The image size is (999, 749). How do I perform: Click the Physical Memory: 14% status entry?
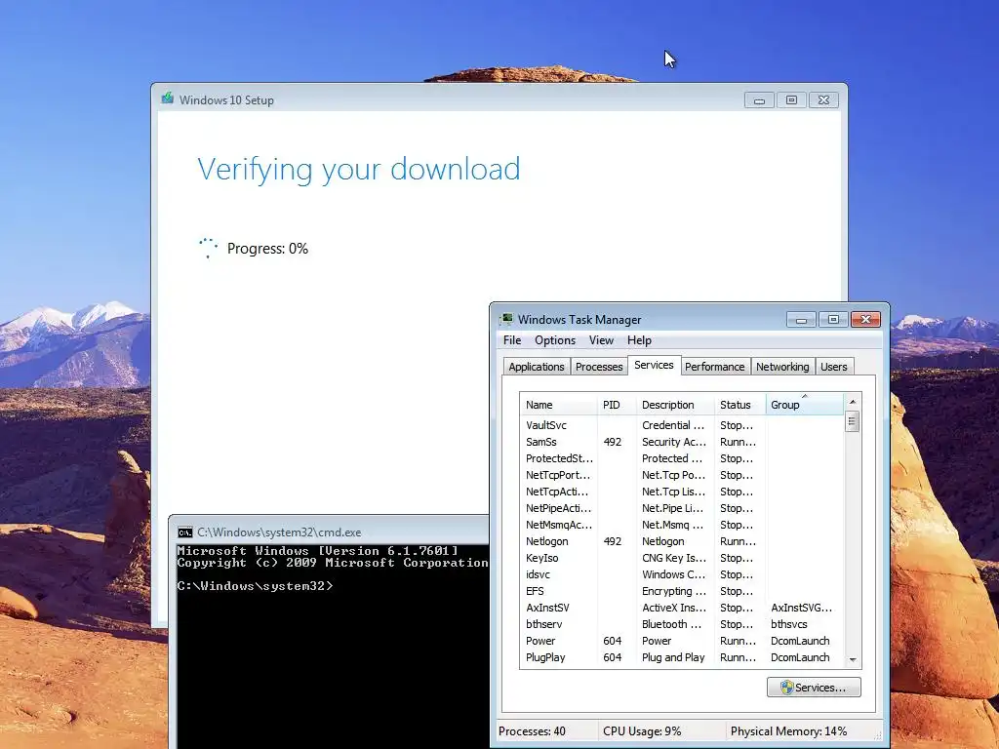coord(788,731)
